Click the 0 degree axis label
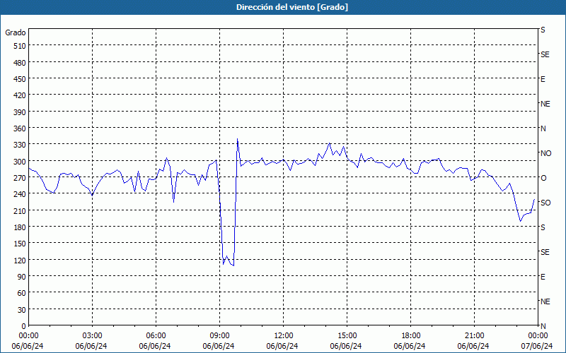Viewport: 566px width, 353px height. coord(24,326)
